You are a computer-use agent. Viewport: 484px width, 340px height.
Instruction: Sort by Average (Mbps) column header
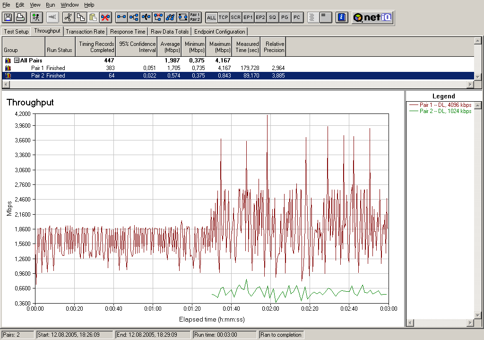point(170,47)
